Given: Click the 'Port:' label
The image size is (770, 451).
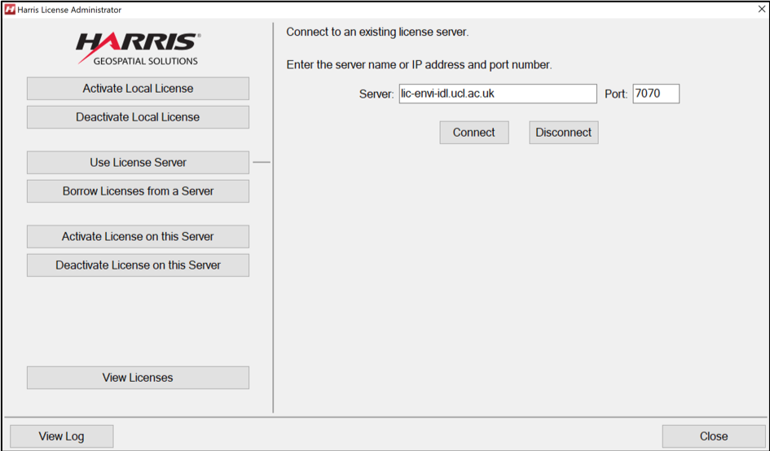Looking at the screenshot, I should click(616, 94).
